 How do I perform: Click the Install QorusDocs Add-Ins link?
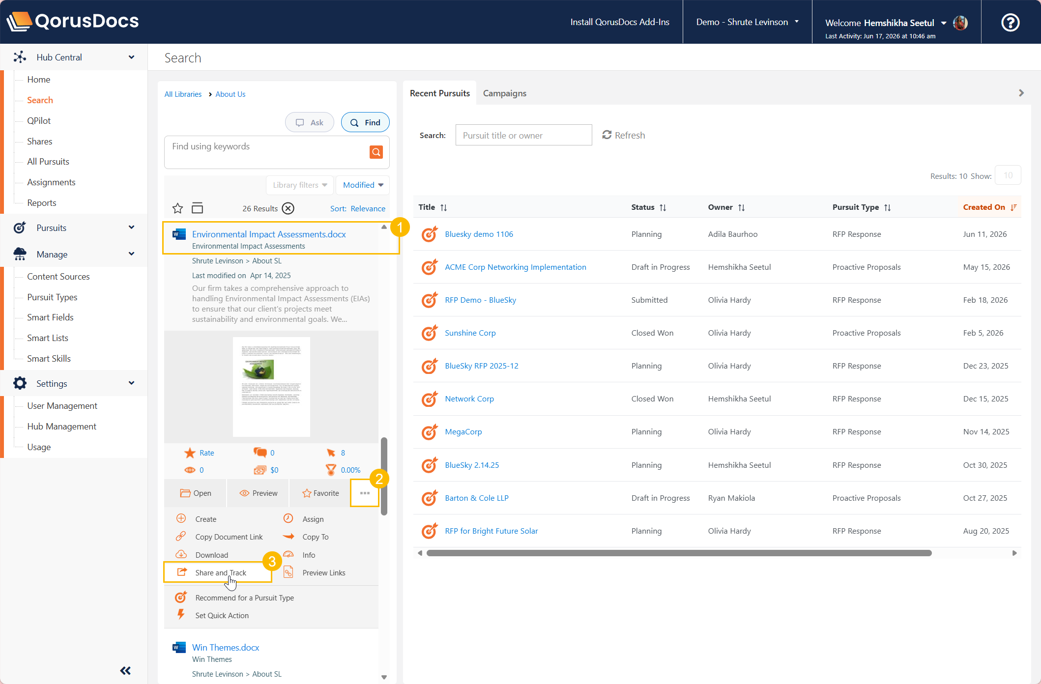(620, 22)
